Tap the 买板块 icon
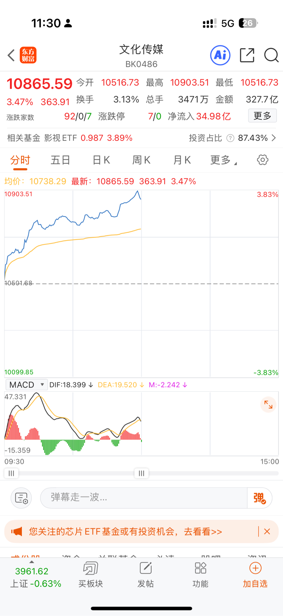This screenshot has width=283, height=616. [x=90, y=575]
